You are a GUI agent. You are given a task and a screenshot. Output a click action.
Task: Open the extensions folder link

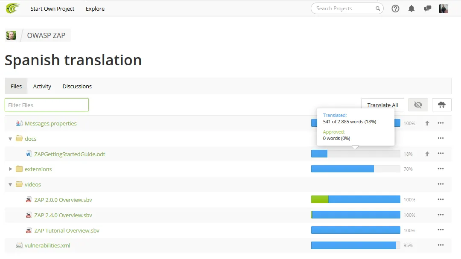[38, 169]
